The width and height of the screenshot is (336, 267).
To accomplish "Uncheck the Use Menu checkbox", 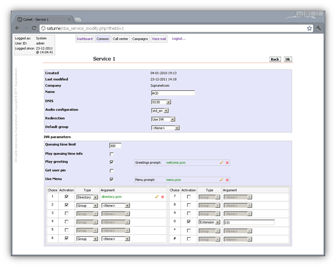I will coord(112,179).
